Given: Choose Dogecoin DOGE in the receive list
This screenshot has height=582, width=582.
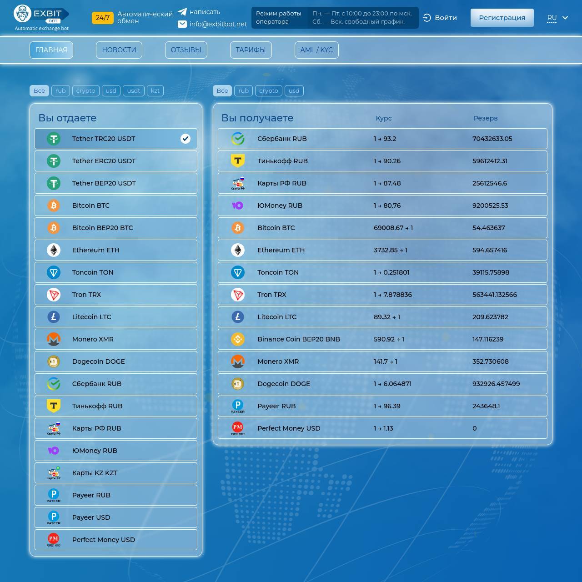Looking at the screenshot, I should coord(382,384).
